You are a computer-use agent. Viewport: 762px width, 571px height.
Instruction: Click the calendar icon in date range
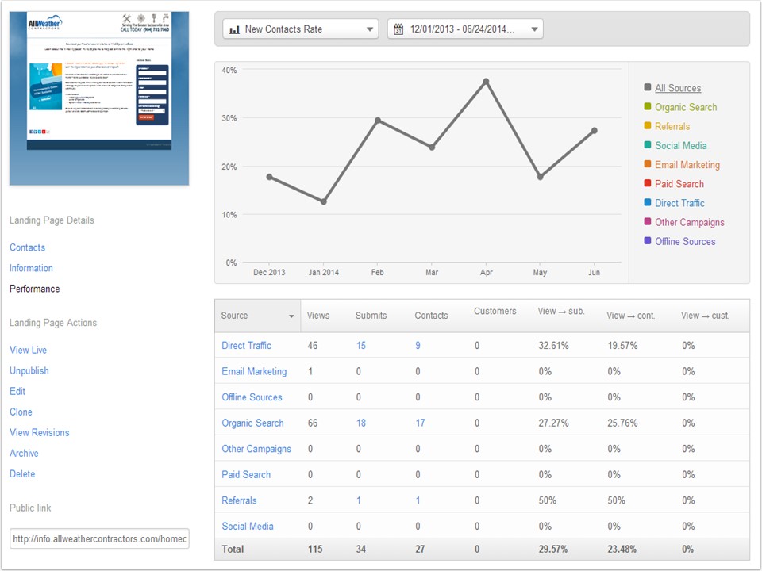click(398, 29)
